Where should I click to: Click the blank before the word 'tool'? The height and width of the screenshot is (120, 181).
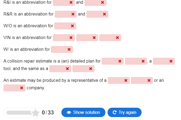(164, 61)
